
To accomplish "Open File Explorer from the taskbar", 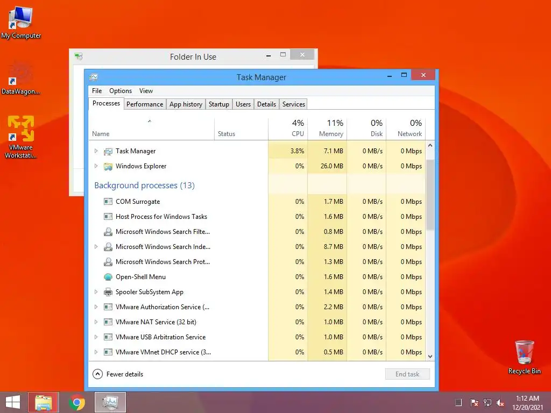I will point(44,402).
